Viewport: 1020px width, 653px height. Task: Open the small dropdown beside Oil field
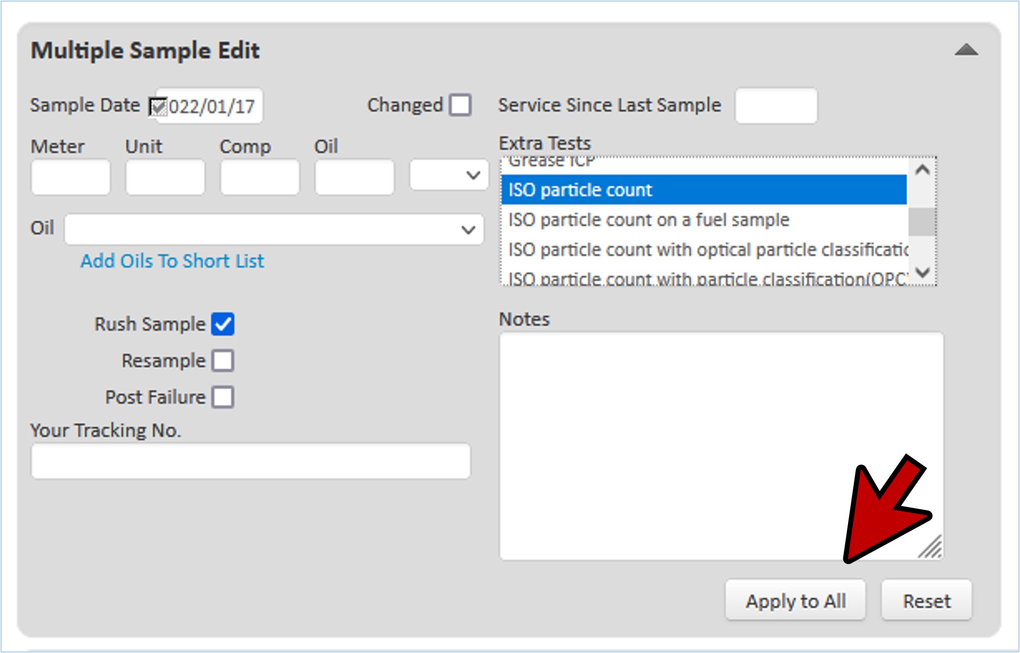(449, 175)
